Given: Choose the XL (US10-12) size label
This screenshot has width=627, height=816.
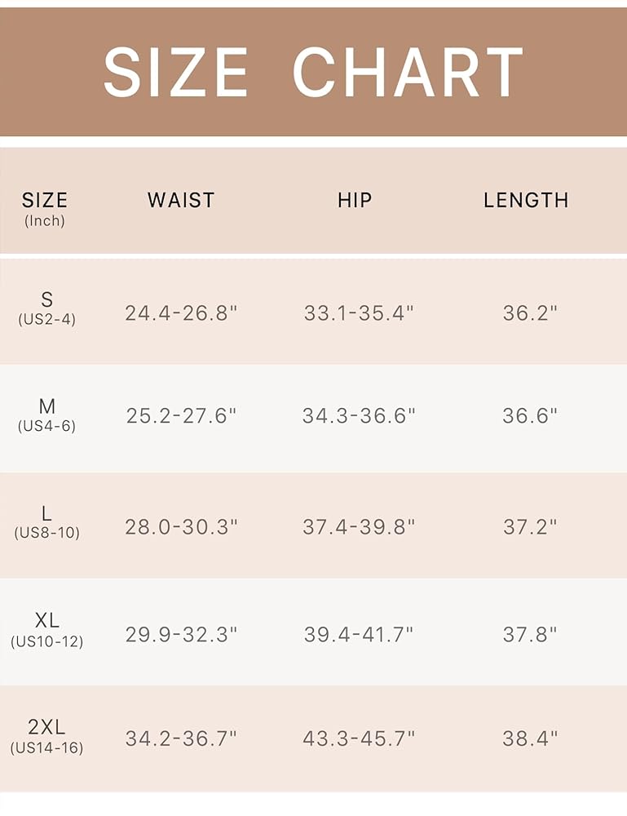Looking at the screenshot, I should tap(46, 629).
